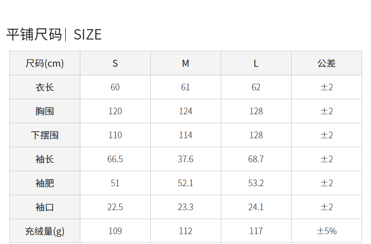Image resolution: width=371 pixels, height=244 pixels.
Task: Select the 尺码(cm) header cell
Action: point(45,63)
